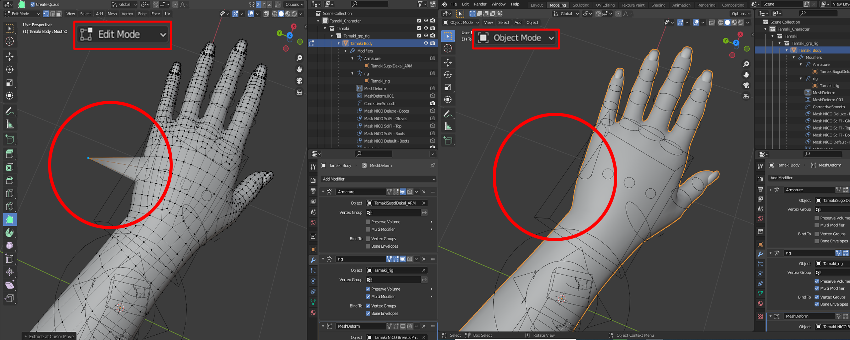
Task: Open the Mesh menu in Edit Mode header
Action: coord(112,14)
